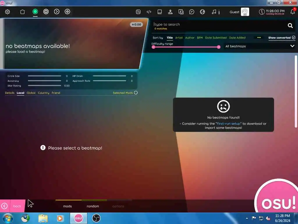The image size is (298, 224).
Task: Click the back arrow circle icon
Action: (x=4, y=206)
